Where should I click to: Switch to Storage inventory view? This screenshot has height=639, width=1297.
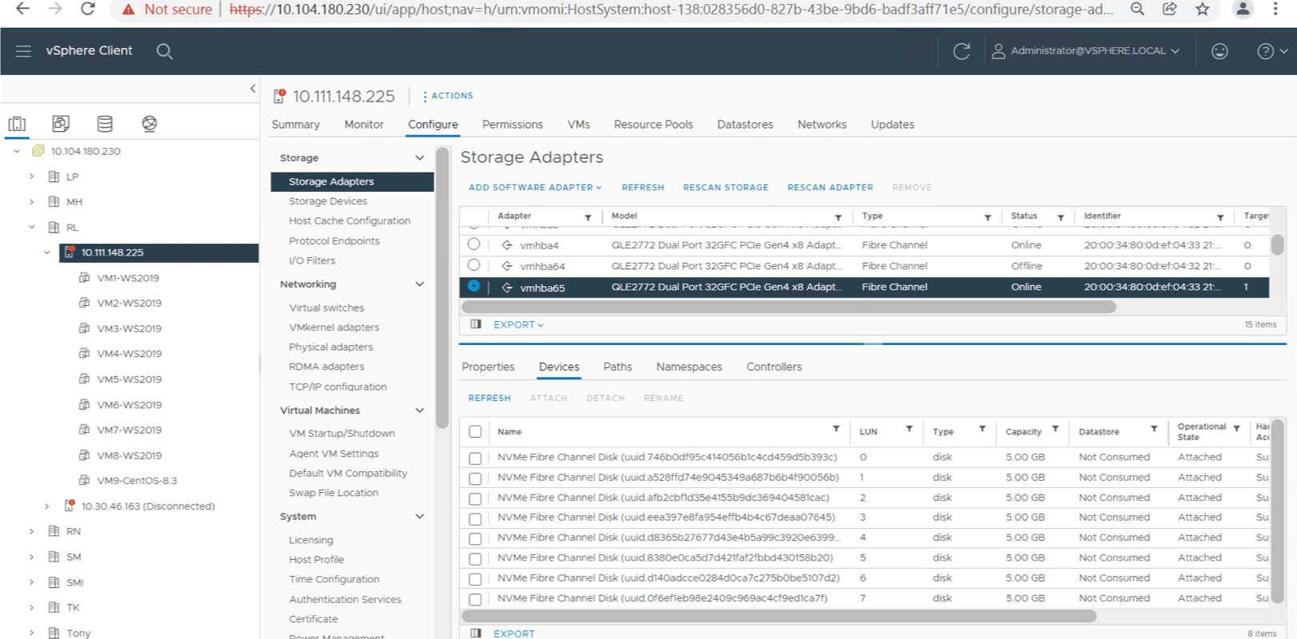tap(105, 124)
